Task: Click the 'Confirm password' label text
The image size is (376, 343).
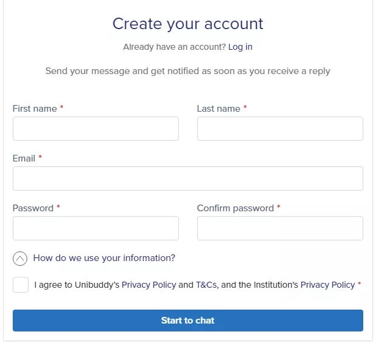Action: coord(235,208)
